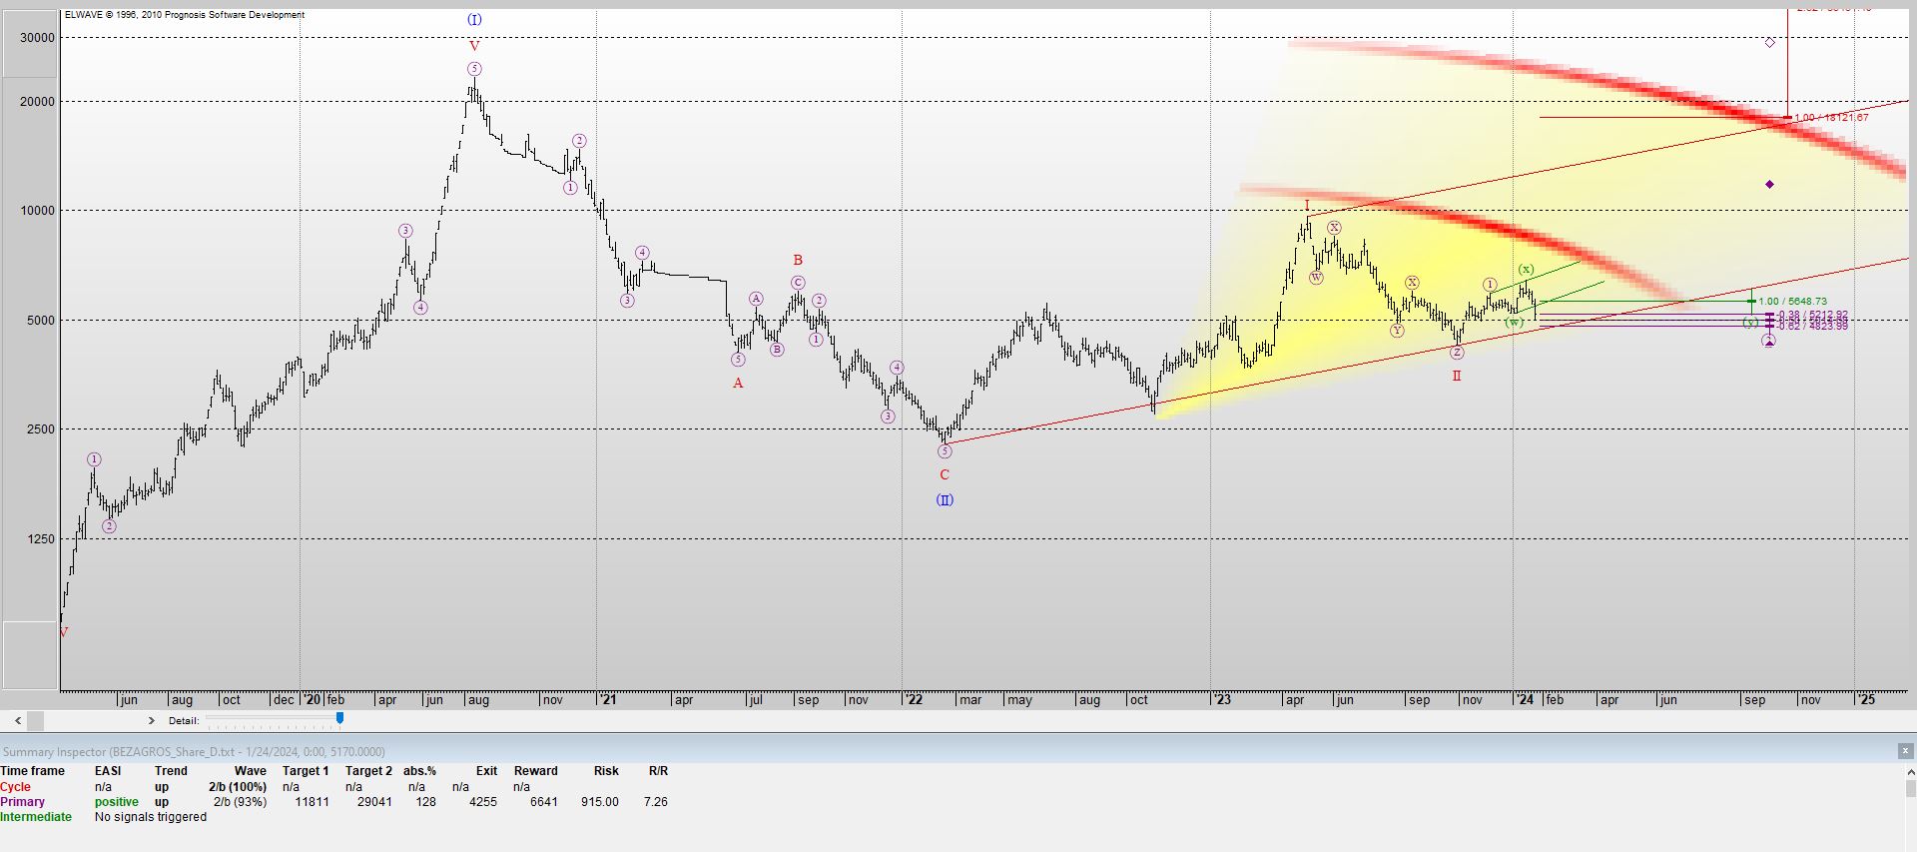Click the chart scroll-right arrow
Screen dimensions: 1917x852
152,720
